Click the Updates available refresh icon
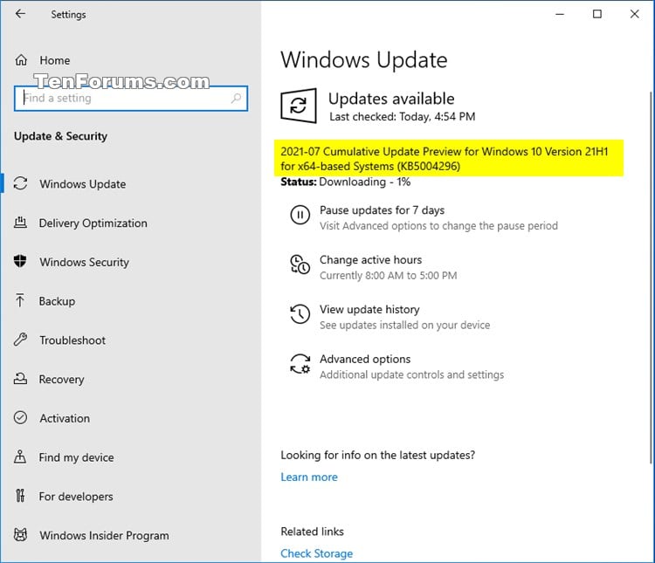Screen dimensions: 655x563 pyautogui.click(x=299, y=106)
